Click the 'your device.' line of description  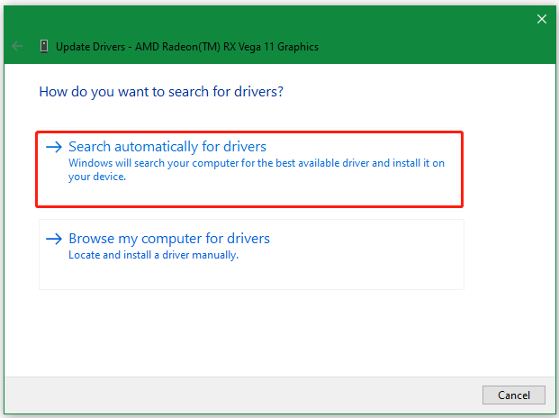coord(97,177)
